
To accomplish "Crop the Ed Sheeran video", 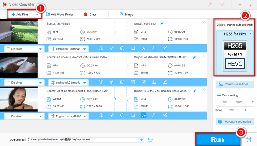I will point(133,82).
